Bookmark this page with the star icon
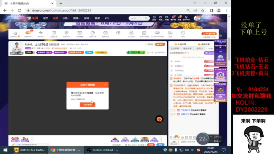The image size is (274, 154). pos(203,10)
